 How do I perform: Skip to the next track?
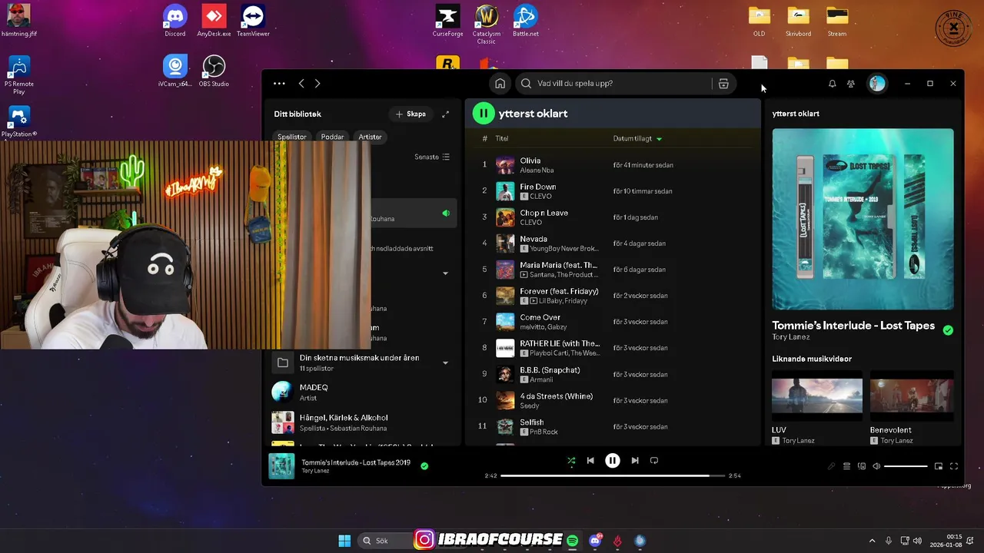635,461
